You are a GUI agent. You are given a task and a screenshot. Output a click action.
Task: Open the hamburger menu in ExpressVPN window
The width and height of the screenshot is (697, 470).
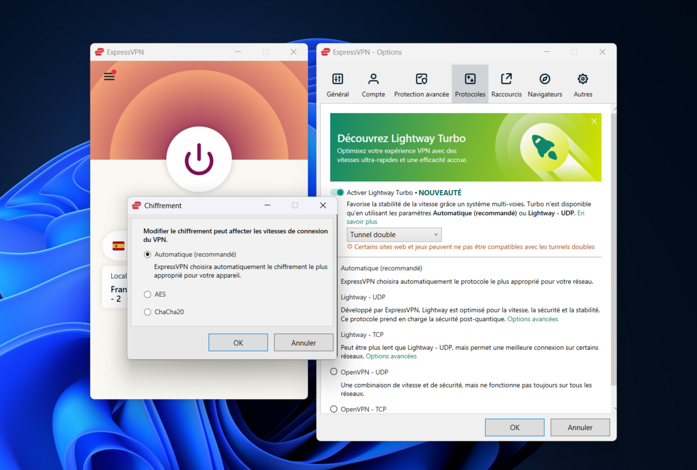[x=109, y=76]
